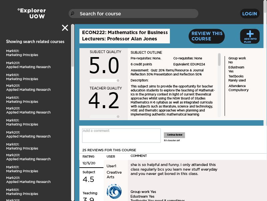Click the Teacher Quality 4.2 score
This screenshot has width=267, height=201.
click(x=104, y=100)
